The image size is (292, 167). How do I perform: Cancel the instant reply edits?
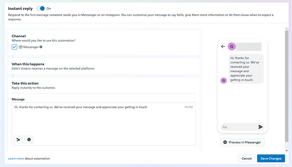tap(247, 158)
